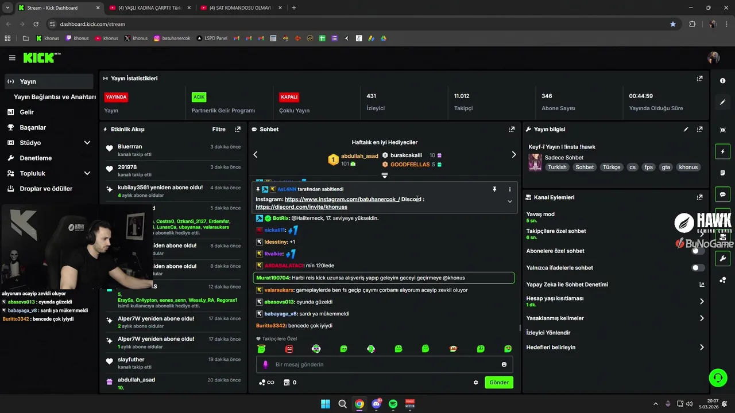
Task: Click the green headset support button
Action: pos(718,377)
